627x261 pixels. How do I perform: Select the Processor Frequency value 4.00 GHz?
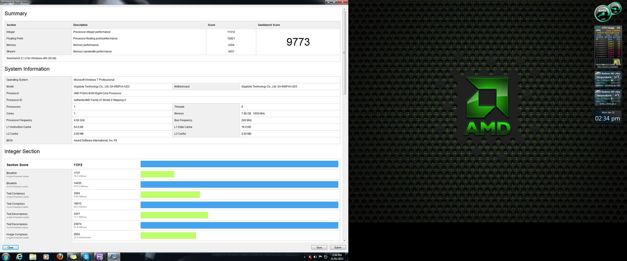[79, 120]
